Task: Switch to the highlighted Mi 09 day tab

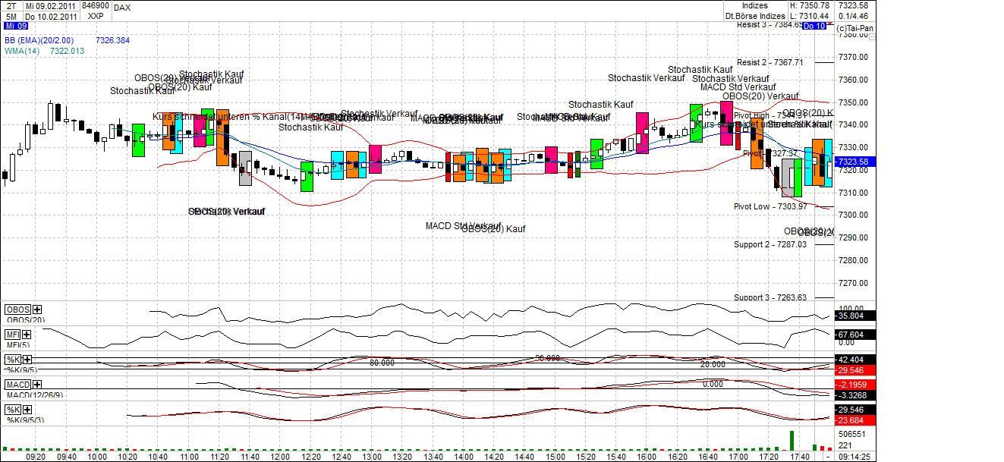Action: tap(16, 26)
